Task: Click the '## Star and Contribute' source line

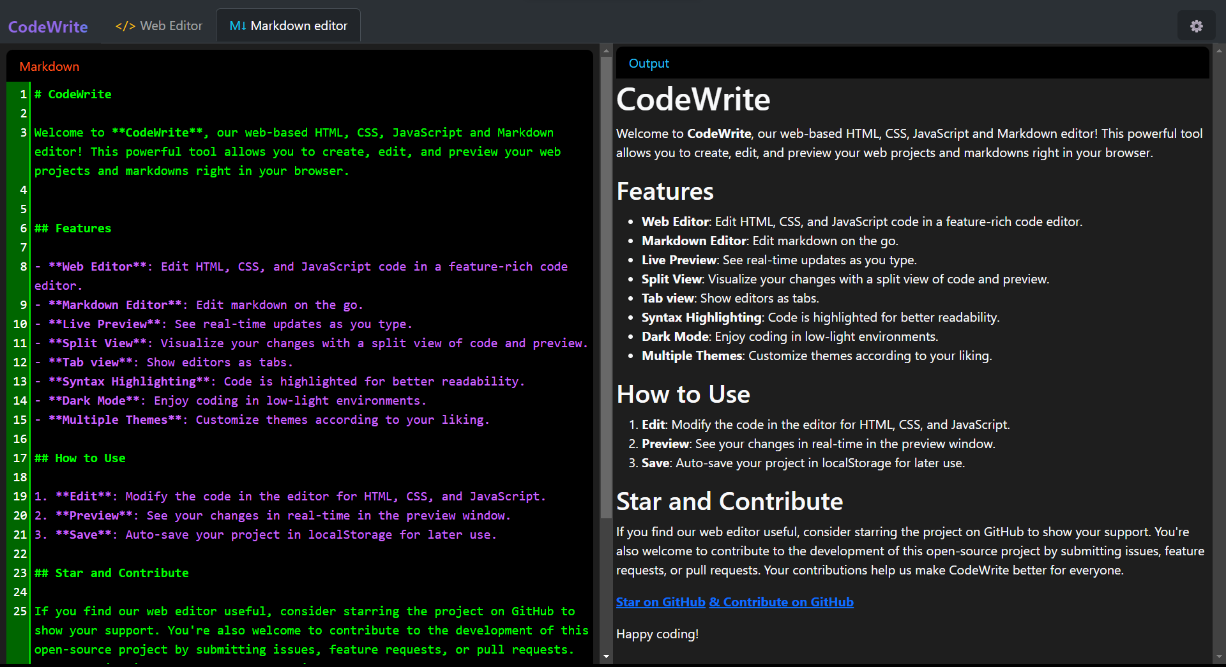Action: (112, 573)
